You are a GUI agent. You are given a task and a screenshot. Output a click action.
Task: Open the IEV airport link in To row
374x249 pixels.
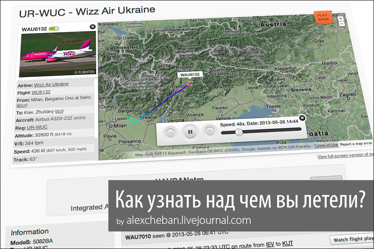(x=60, y=111)
